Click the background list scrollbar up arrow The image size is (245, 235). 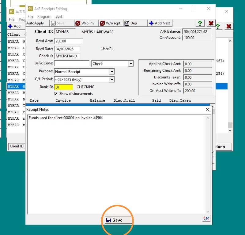[230, 41]
